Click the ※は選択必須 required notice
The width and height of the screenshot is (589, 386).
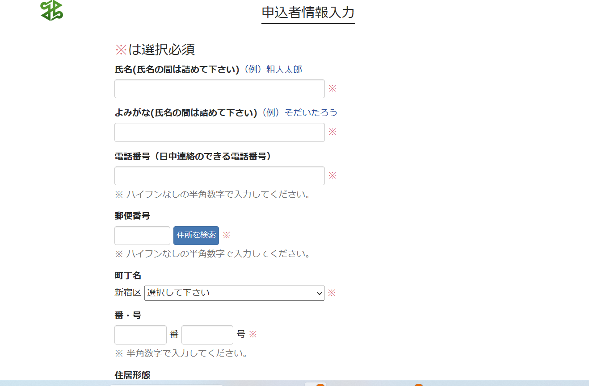(x=155, y=50)
